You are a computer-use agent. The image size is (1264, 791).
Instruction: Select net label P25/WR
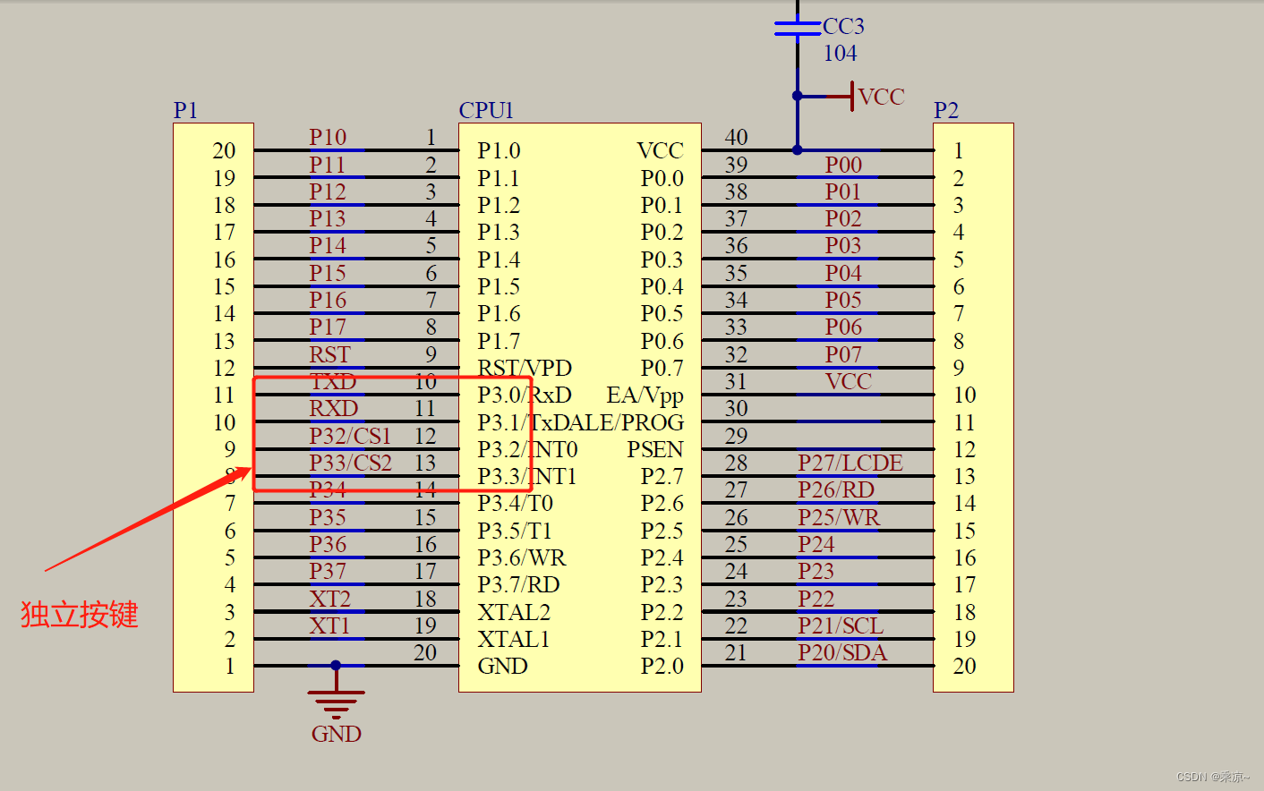[x=839, y=517]
